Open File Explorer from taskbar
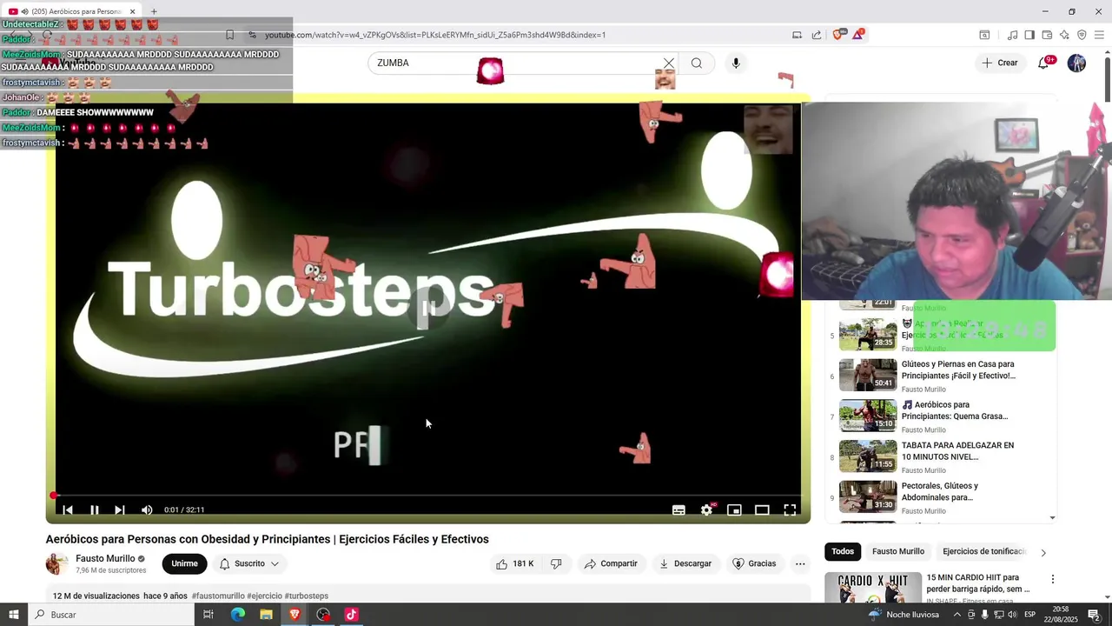 point(266,615)
